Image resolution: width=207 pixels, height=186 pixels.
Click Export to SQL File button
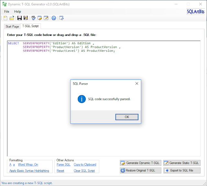182,170
